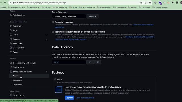Click the site lock icon in address bar
182x102 pixels.
coord(11,3)
